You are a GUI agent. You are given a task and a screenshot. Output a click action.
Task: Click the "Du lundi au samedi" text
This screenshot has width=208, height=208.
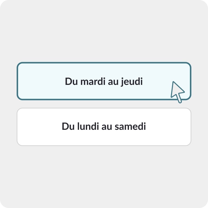coord(104,127)
